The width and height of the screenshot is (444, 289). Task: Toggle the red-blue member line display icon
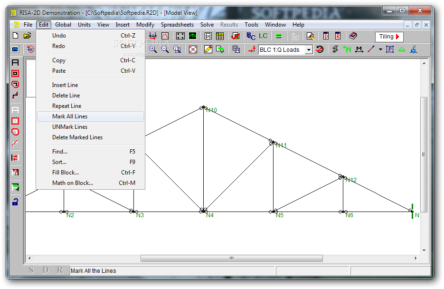371,49
